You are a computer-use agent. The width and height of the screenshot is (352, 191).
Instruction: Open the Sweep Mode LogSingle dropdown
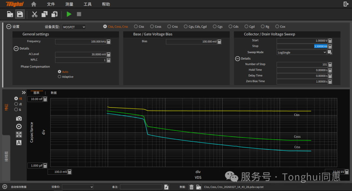point(301,52)
